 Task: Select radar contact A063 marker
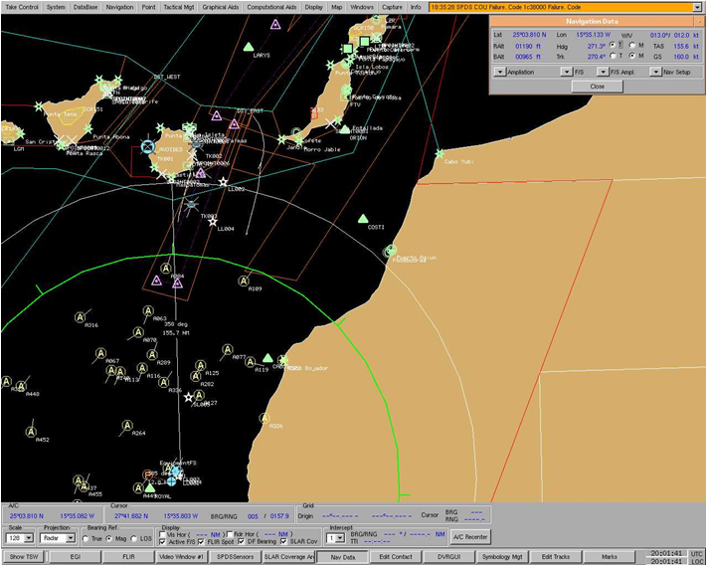[x=148, y=311]
